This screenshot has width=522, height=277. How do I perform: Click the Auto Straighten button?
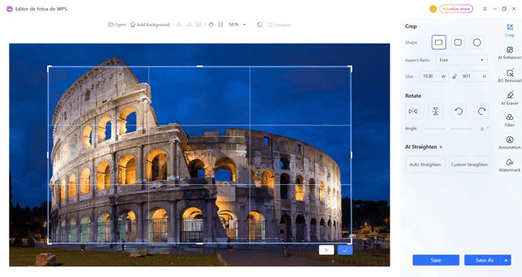pyautogui.click(x=425, y=165)
